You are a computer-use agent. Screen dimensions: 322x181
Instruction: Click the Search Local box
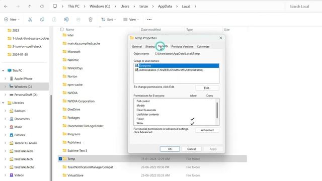pos(303,7)
